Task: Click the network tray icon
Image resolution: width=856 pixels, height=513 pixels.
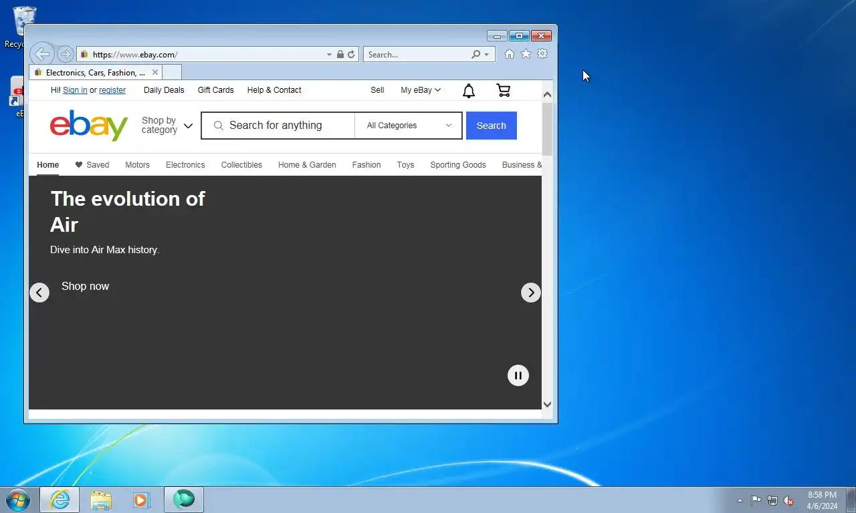Action: coord(772,500)
